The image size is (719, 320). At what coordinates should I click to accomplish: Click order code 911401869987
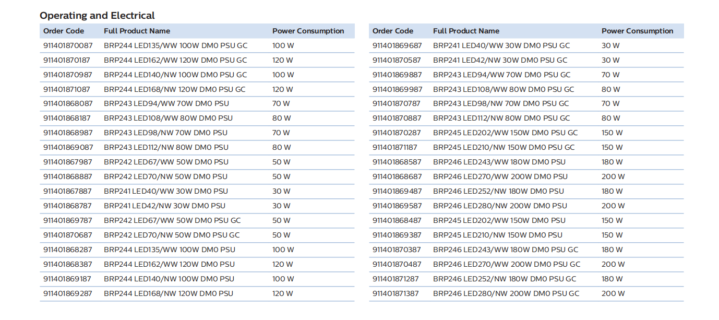tap(397, 89)
